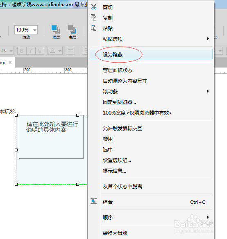Click the text box with 请在此处输入

pos(51,137)
